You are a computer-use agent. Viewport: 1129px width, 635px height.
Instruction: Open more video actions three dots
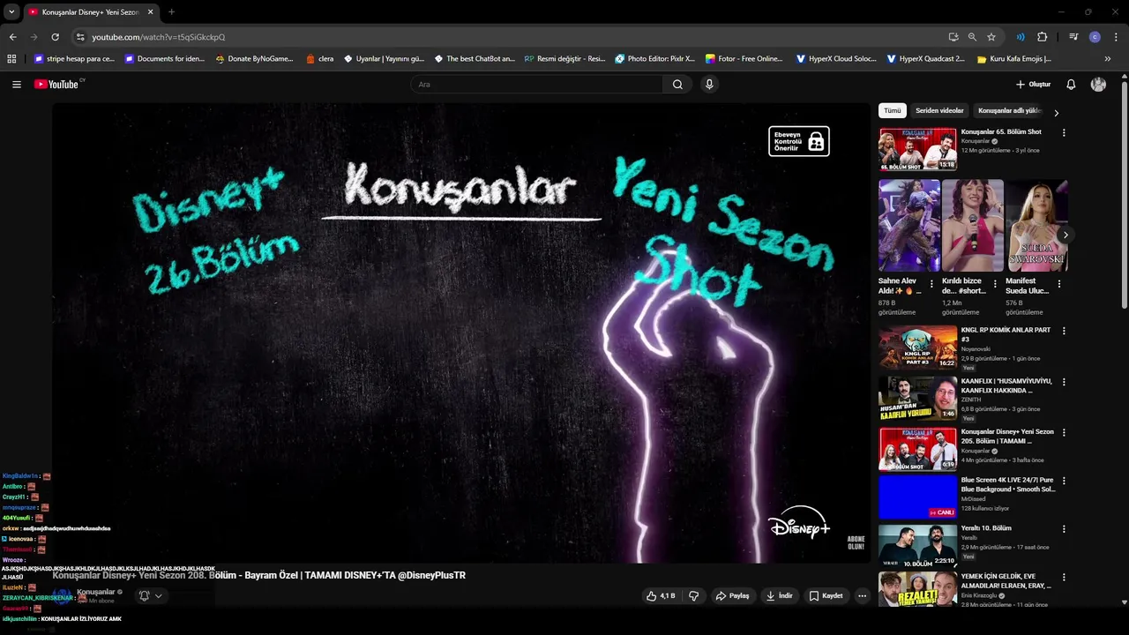pyautogui.click(x=863, y=596)
